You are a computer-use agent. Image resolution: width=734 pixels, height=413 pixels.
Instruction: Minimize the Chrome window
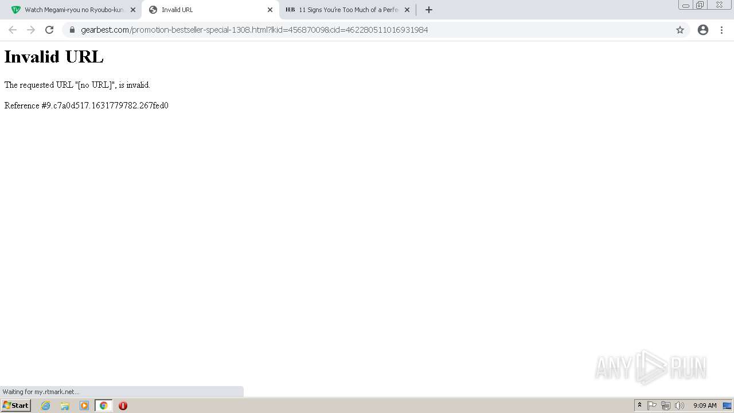tap(686, 5)
